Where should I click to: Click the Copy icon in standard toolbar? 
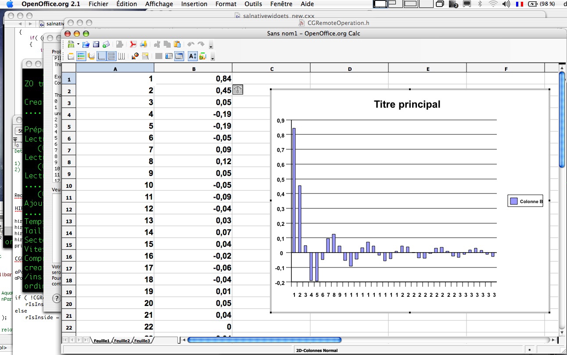pyautogui.click(x=167, y=44)
